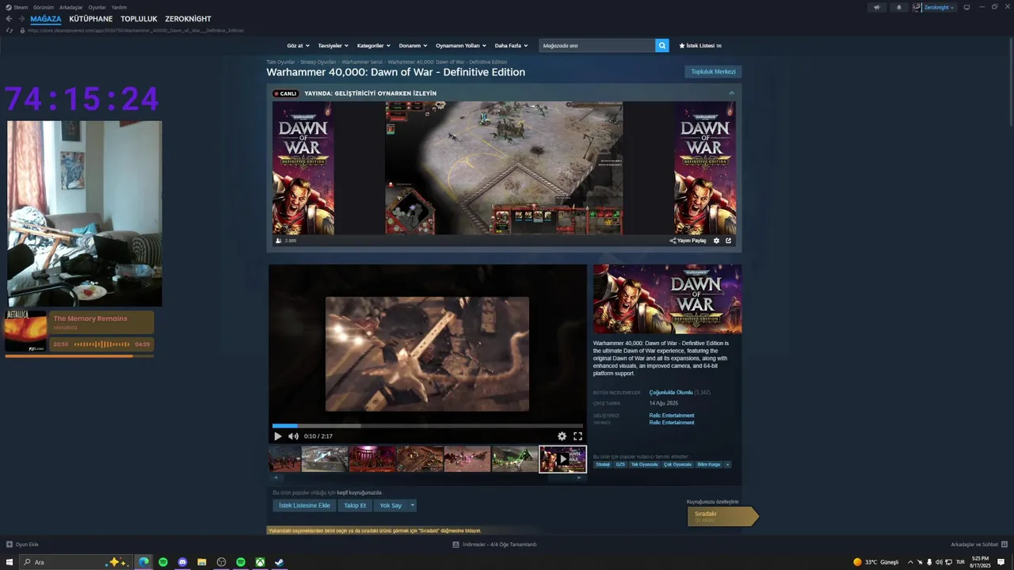Open the Windows Start menu

(10, 562)
